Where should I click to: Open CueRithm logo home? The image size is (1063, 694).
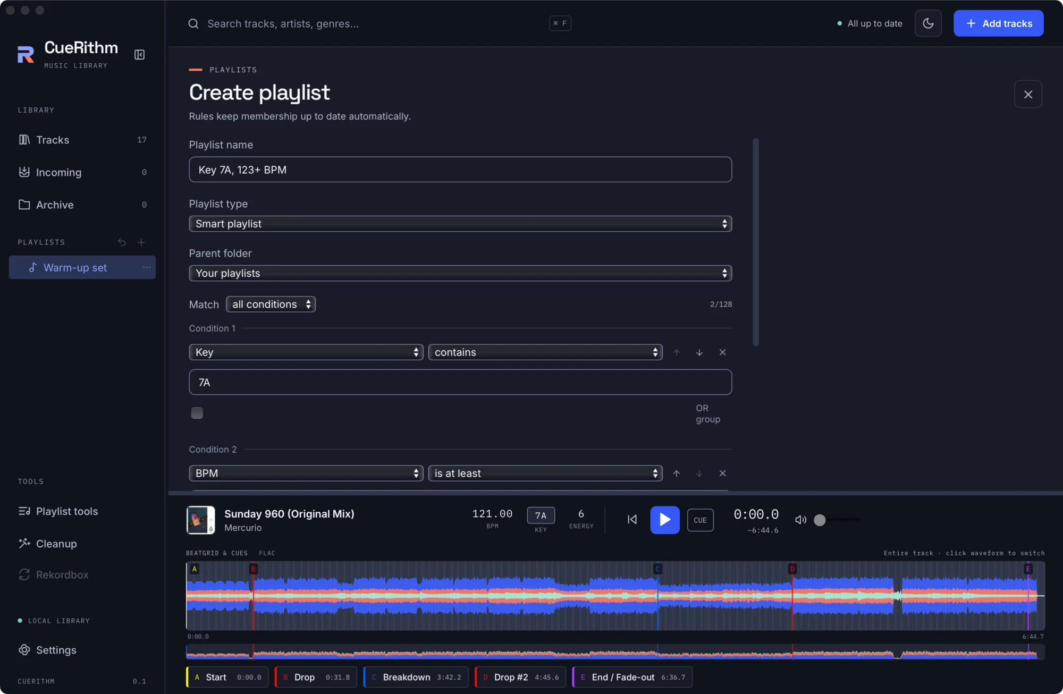tap(26, 54)
